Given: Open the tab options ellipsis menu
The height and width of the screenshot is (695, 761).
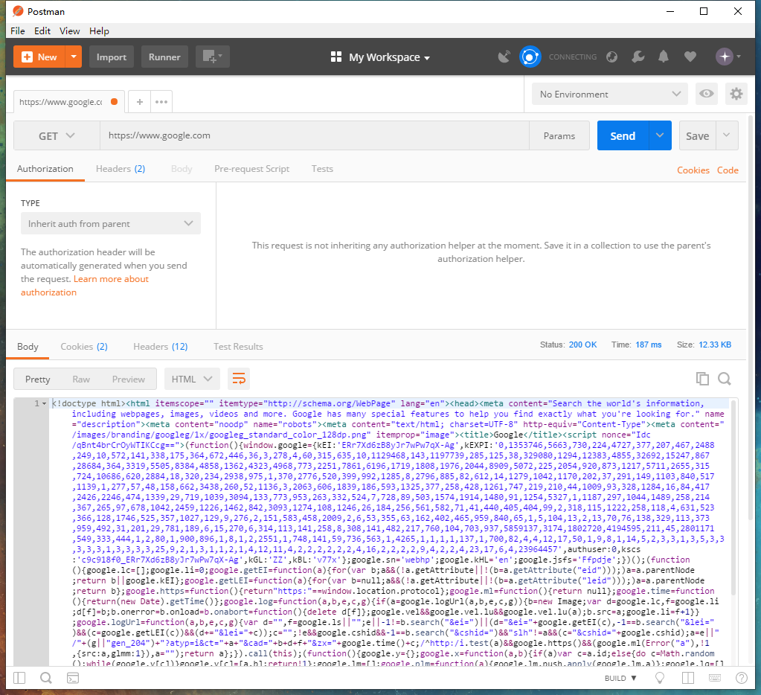Looking at the screenshot, I should pos(161,102).
